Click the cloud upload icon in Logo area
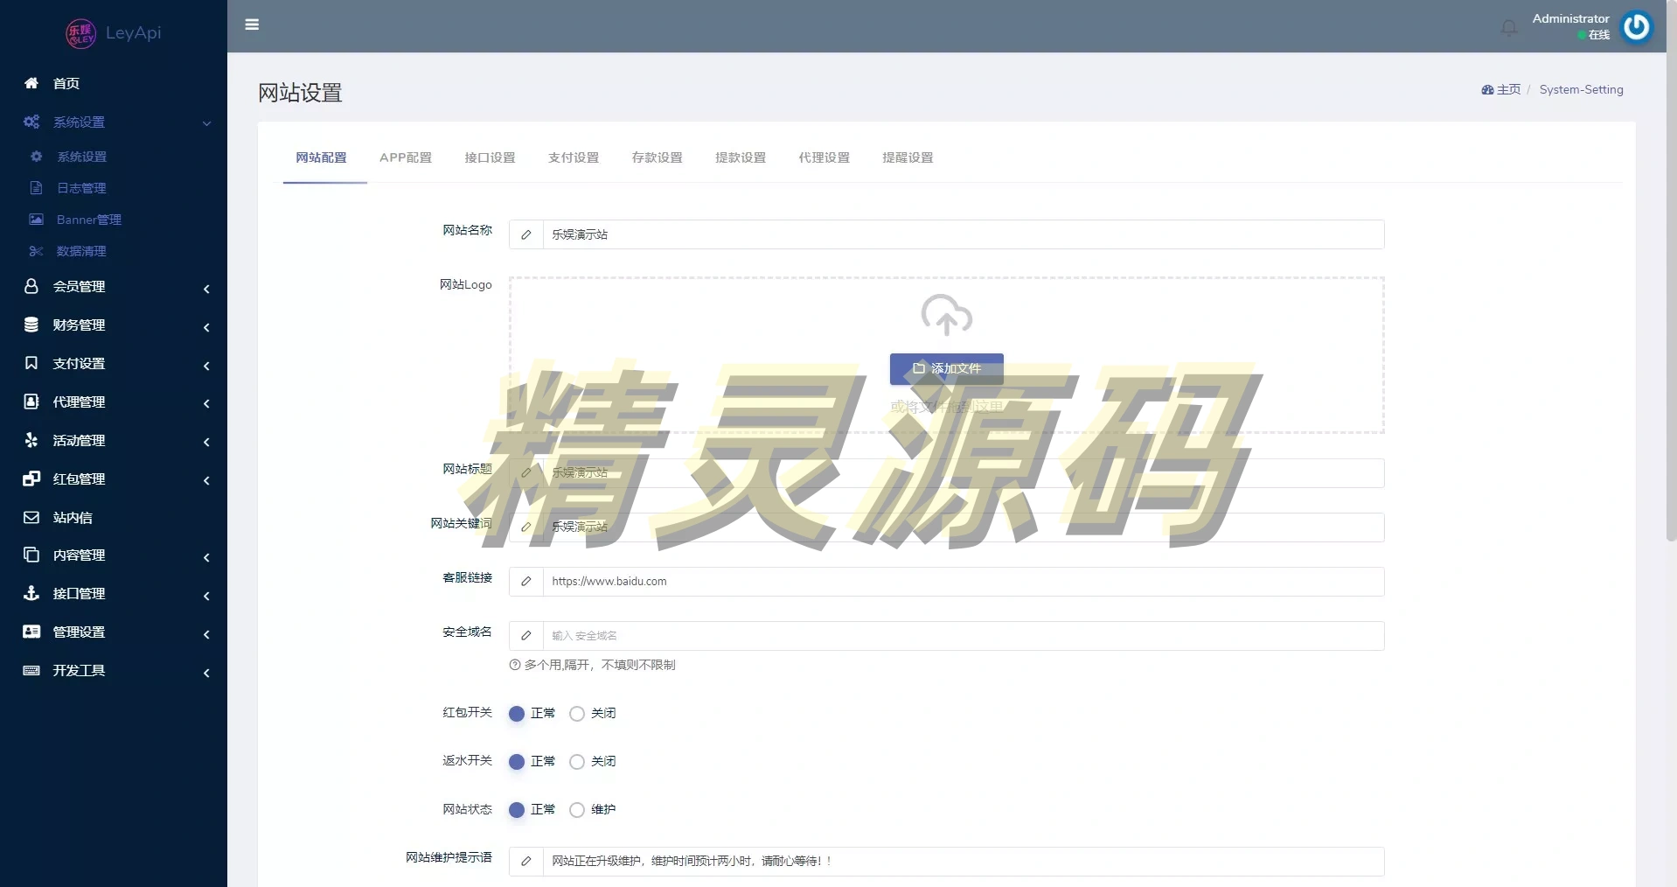The height and width of the screenshot is (887, 1677). pyautogui.click(x=946, y=315)
